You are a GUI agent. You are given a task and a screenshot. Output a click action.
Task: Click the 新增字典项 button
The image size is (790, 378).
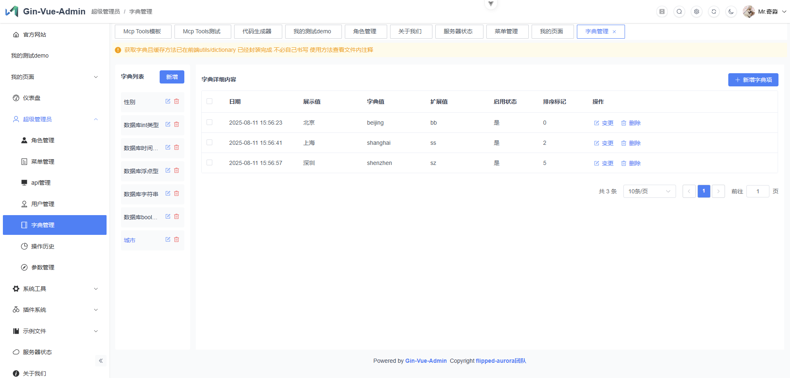(x=753, y=80)
